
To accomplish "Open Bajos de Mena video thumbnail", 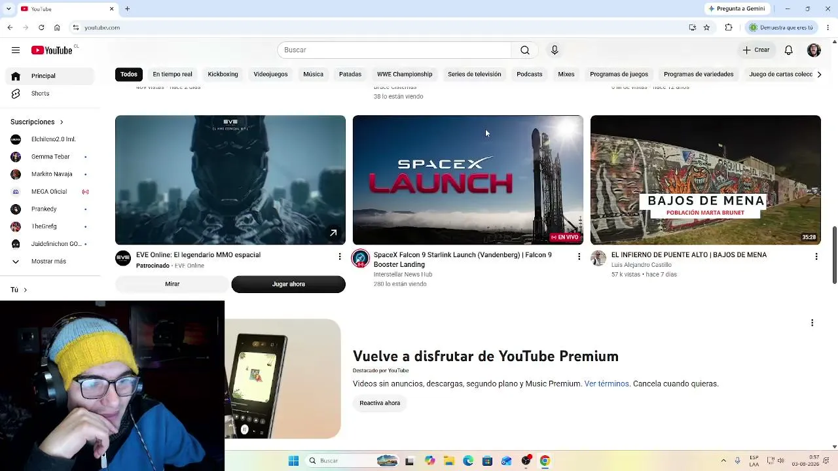I will [706, 180].
